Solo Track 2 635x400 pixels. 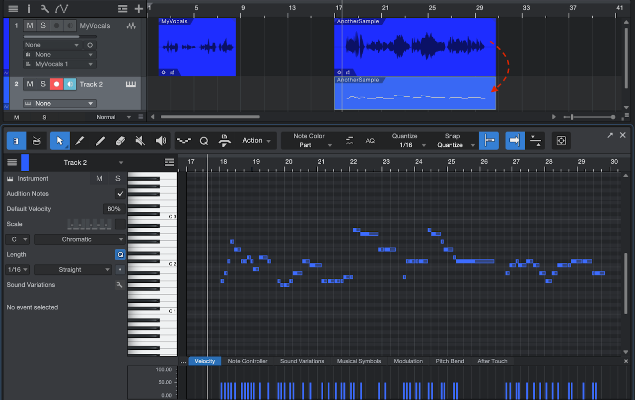coord(42,84)
